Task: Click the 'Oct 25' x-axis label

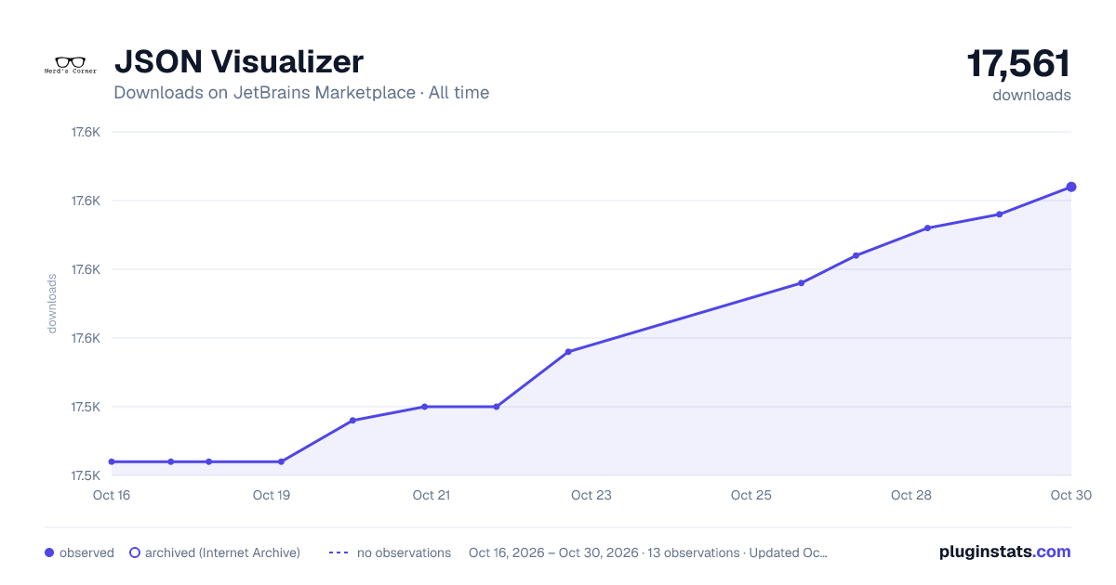Action: [x=751, y=495]
